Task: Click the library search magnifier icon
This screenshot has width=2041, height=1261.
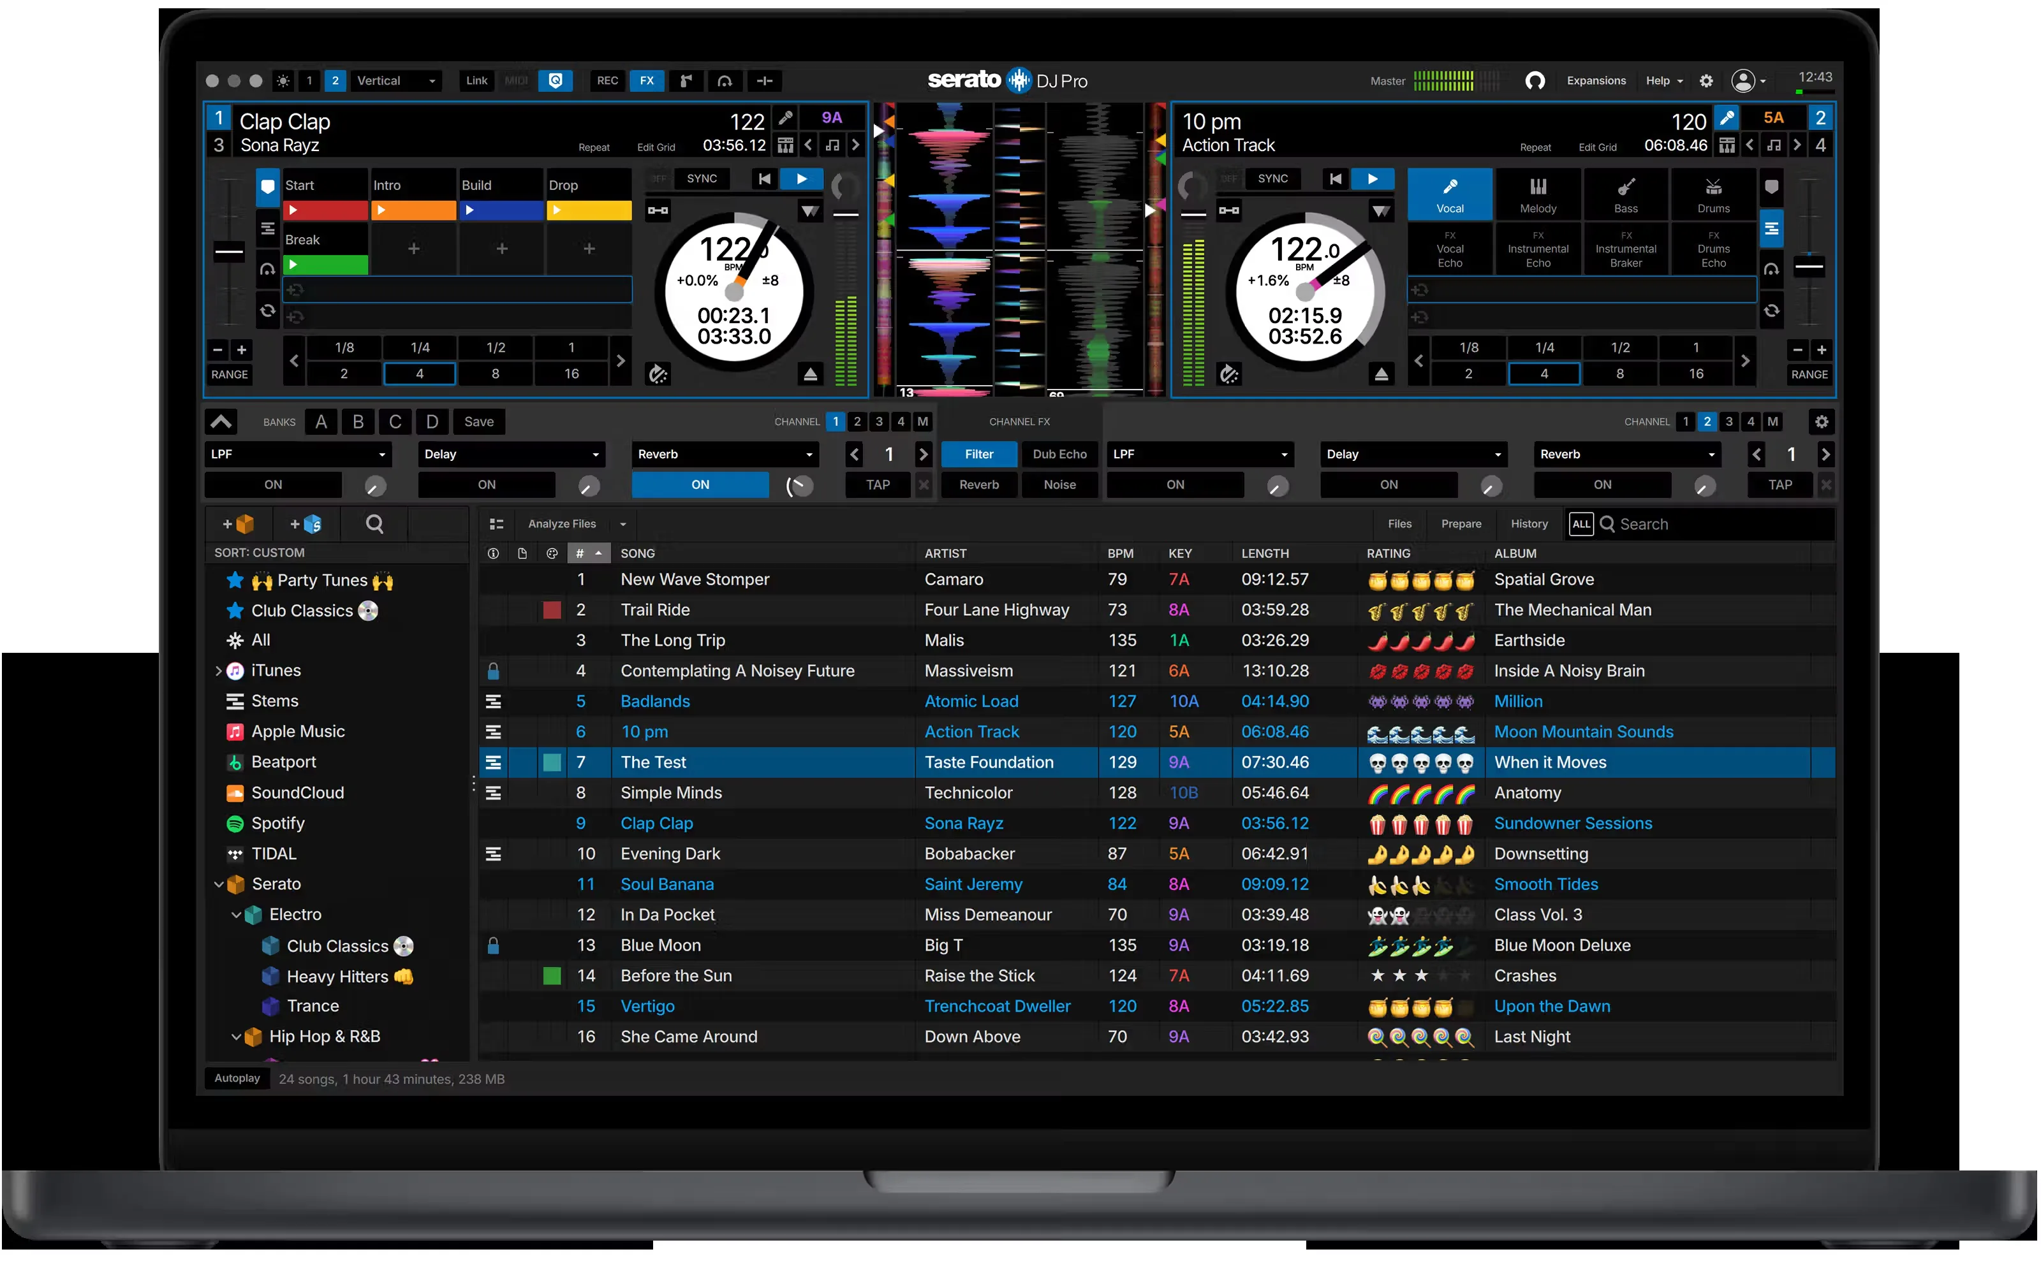Action: [x=374, y=524]
